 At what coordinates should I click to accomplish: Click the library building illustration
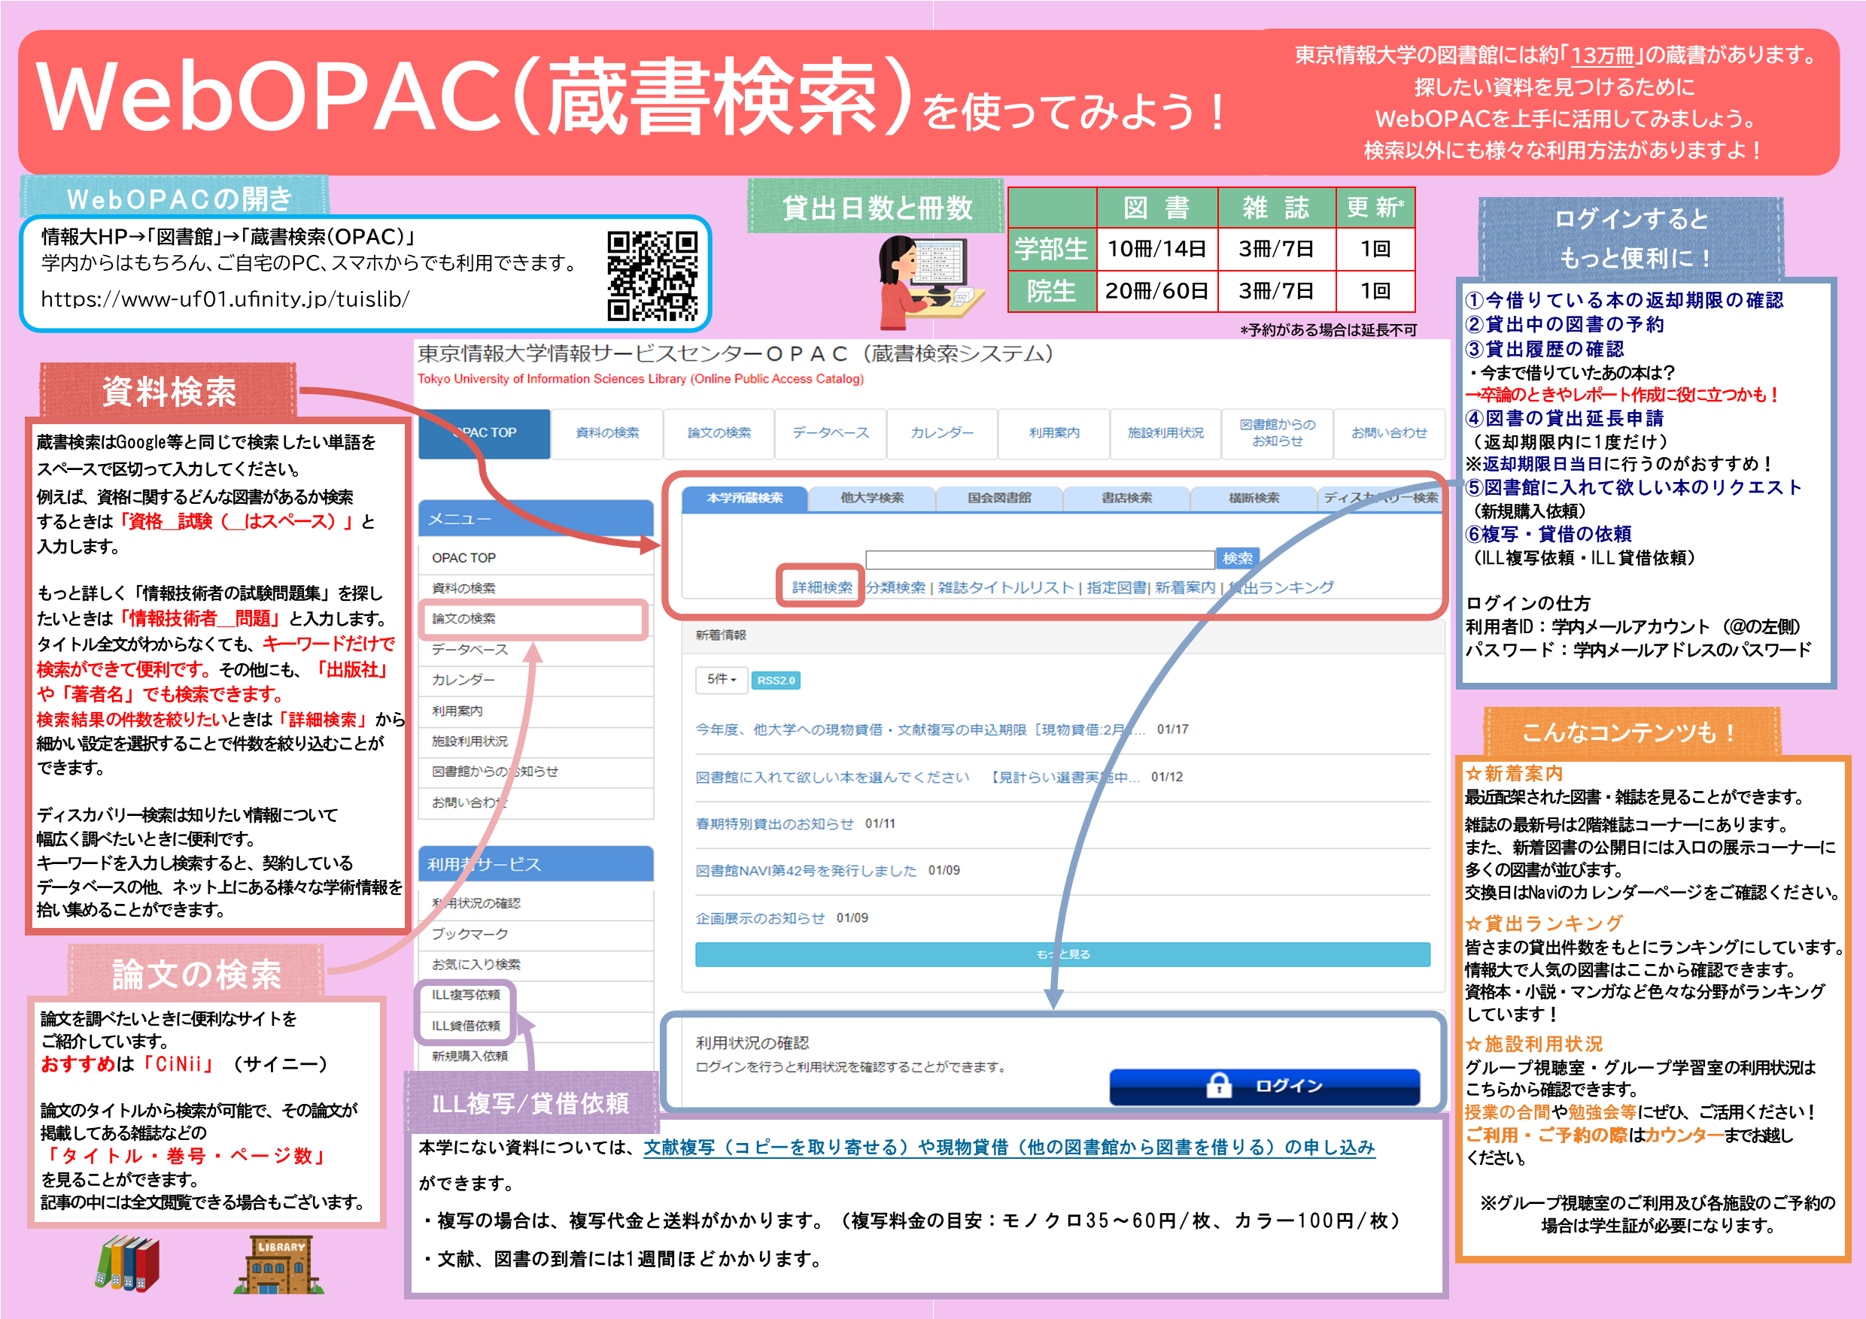[280, 1265]
